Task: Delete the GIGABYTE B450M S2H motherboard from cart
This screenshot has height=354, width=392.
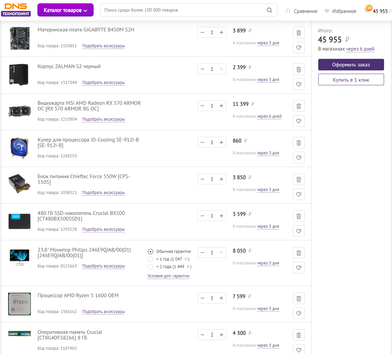Action: (x=299, y=33)
